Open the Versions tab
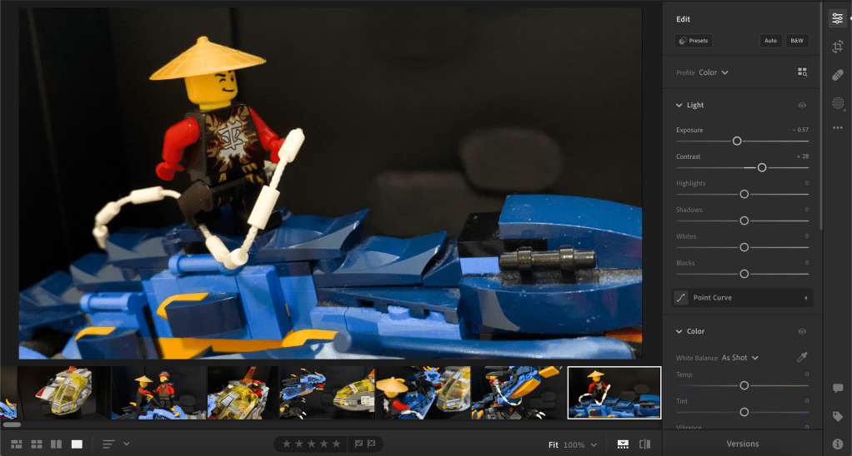This screenshot has width=852, height=456. click(x=742, y=444)
